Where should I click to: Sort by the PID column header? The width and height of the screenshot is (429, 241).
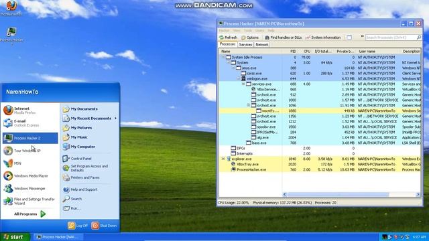click(290, 52)
